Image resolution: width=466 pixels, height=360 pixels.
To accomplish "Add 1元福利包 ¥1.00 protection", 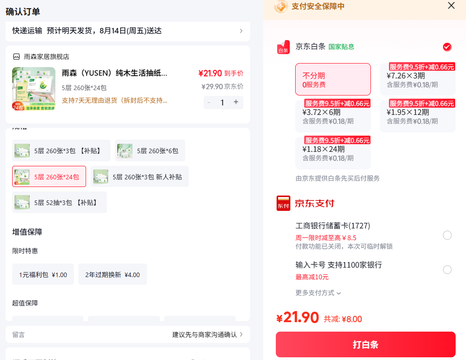I will pyautogui.click(x=43, y=274).
